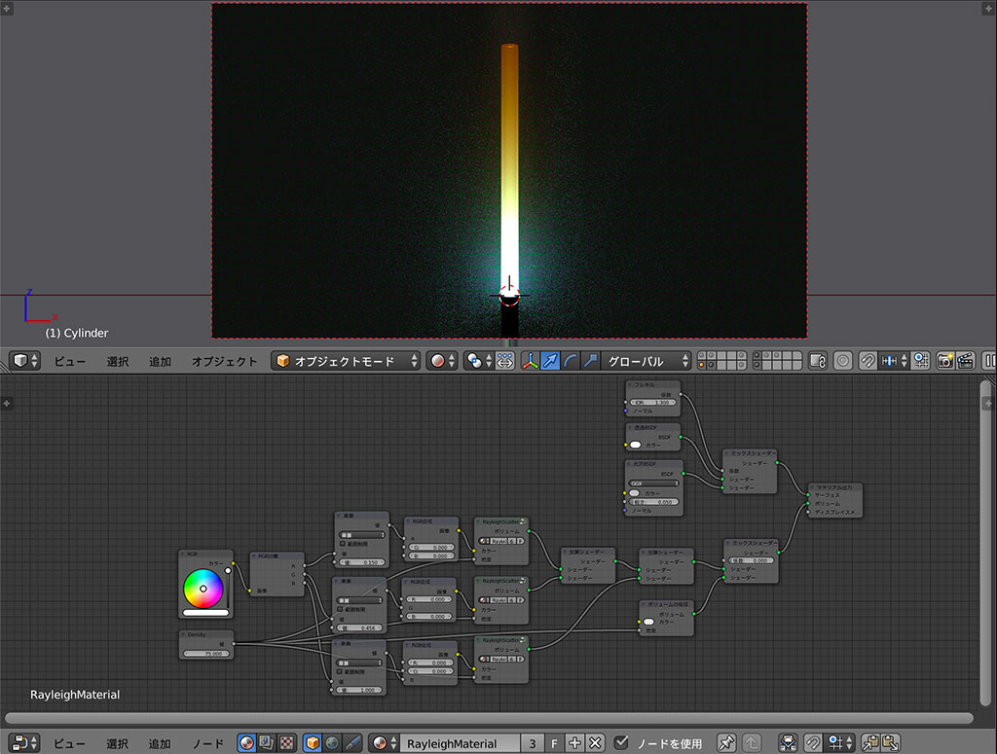Click the Density node value field

coord(206,653)
